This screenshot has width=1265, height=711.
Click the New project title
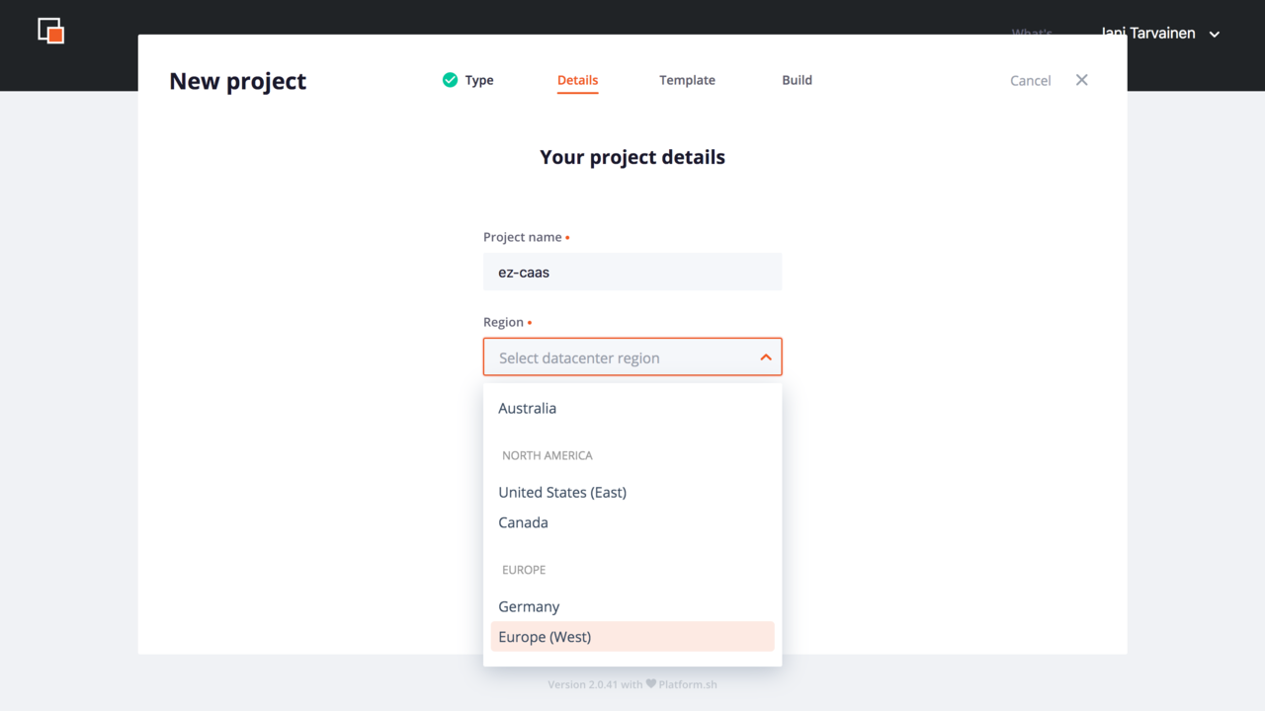[x=238, y=81]
